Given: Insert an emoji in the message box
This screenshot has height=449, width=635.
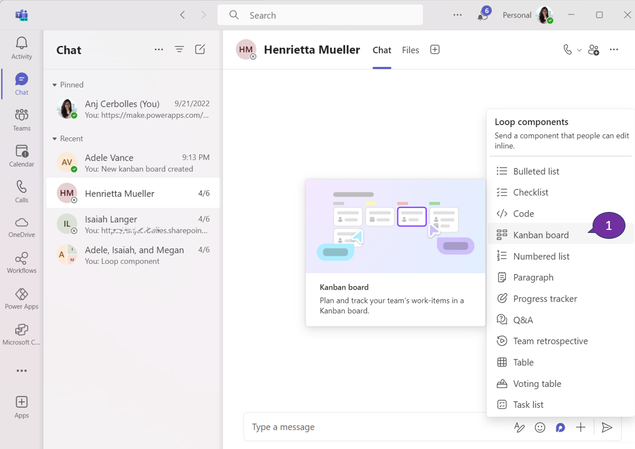Looking at the screenshot, I should [x=540, y=428].
